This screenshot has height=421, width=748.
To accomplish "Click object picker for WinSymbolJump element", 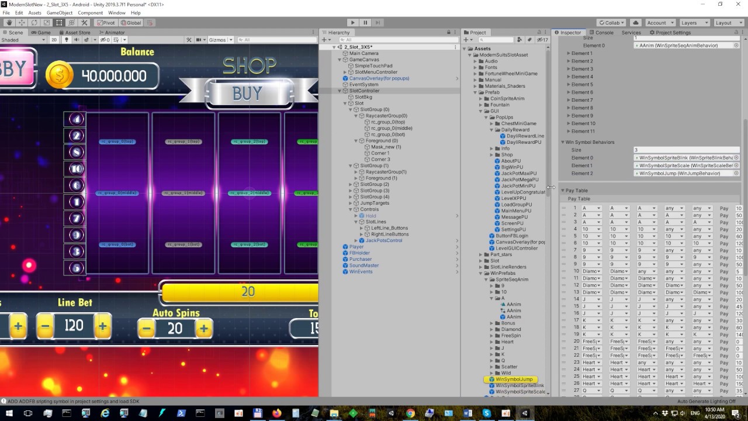I will click(x=736, y=173).
